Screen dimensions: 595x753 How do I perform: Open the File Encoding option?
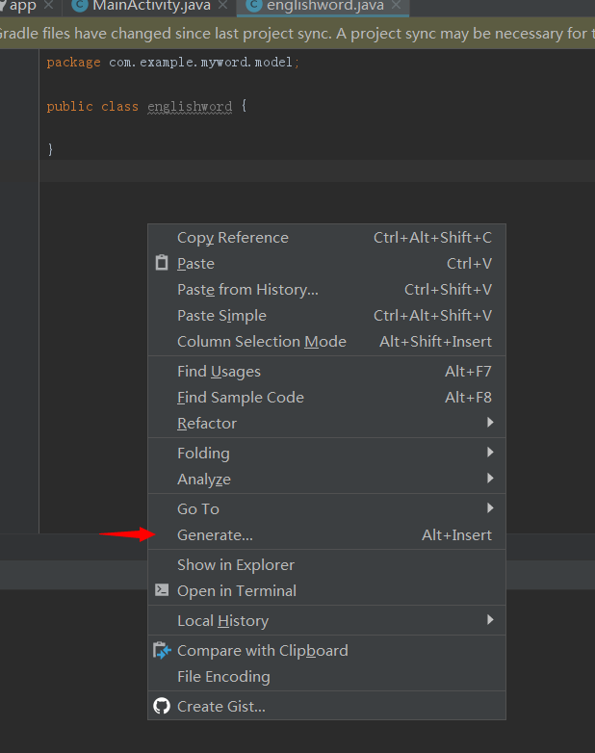point(223,677)
